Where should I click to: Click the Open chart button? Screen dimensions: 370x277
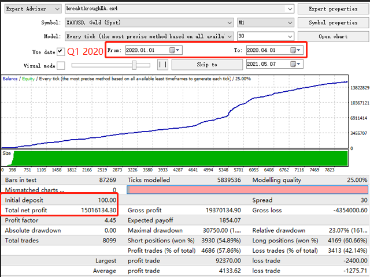333,36
